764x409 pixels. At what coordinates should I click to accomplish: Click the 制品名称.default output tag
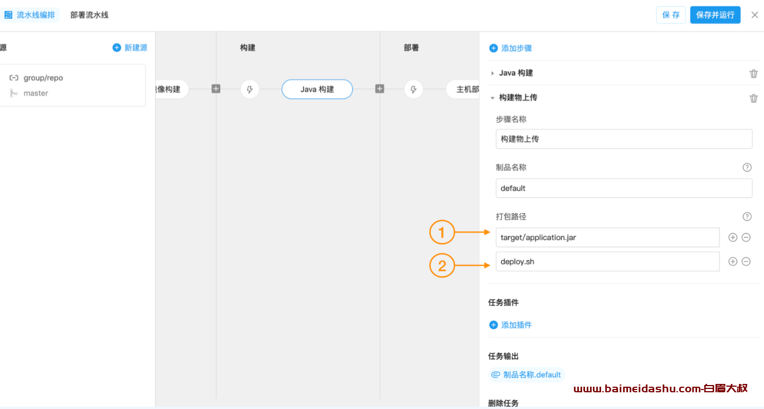point(526,374)
